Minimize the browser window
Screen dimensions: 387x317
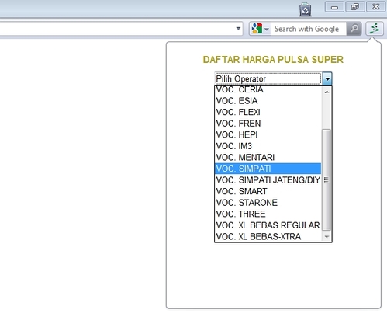coord(334,7)
